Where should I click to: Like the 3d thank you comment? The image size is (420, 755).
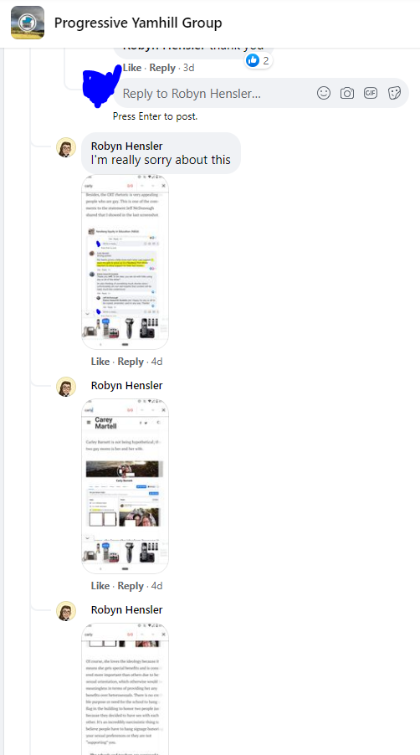coord(132,68)
